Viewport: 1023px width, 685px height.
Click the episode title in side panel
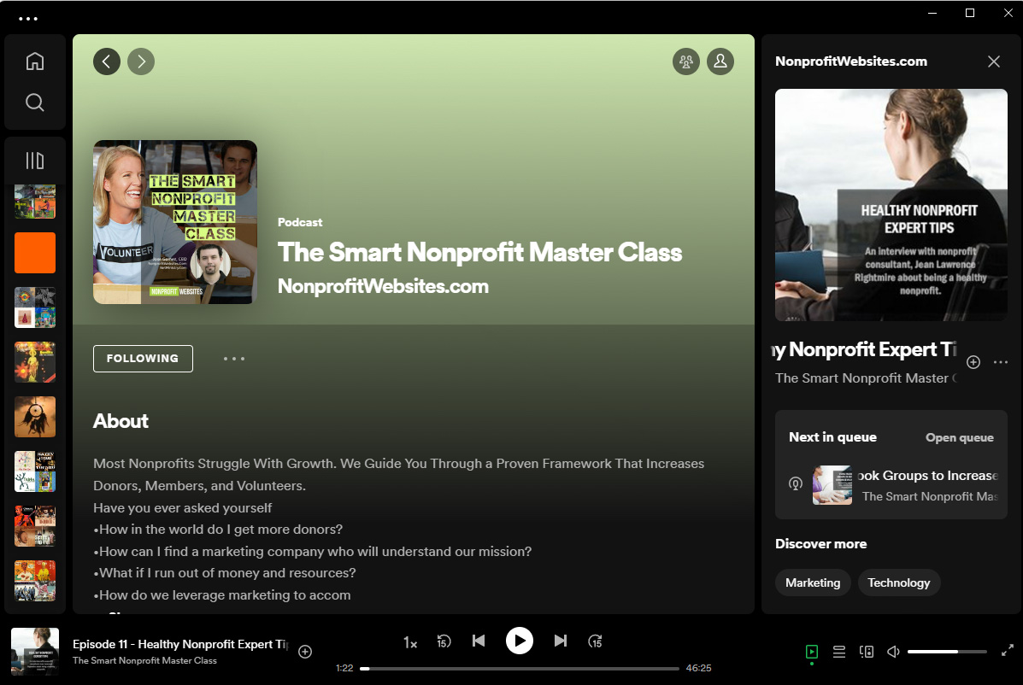tap(866, 350)
